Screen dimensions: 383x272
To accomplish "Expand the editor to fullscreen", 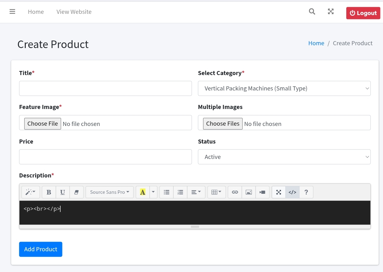I will (278, 192).
